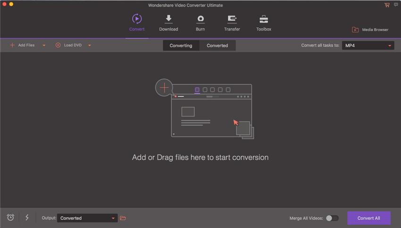Toggle Merge All Videos switch
The width and height of the screenshot is (401, 228).
[x=332, y=218]
